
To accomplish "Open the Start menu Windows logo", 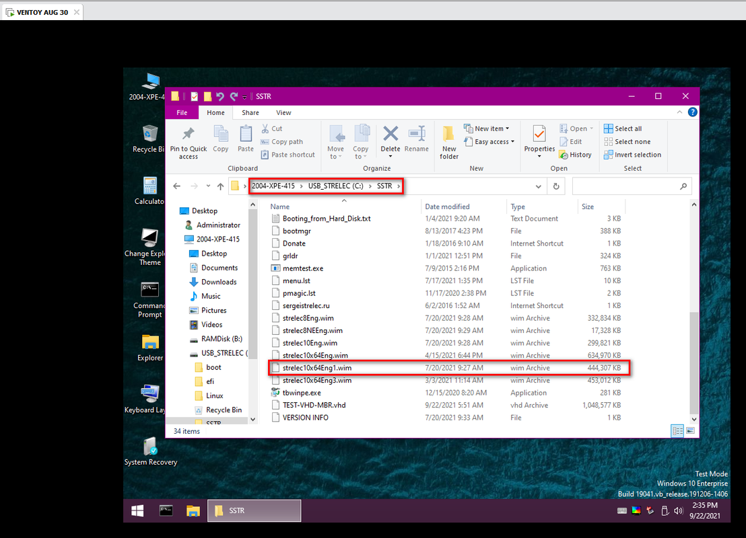I will pyautogui.click(x=137, y=510).
